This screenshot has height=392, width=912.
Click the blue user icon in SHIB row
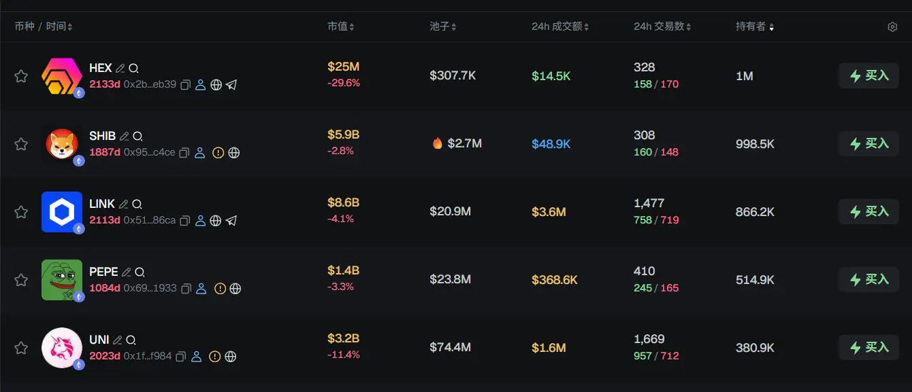point(200,153)
